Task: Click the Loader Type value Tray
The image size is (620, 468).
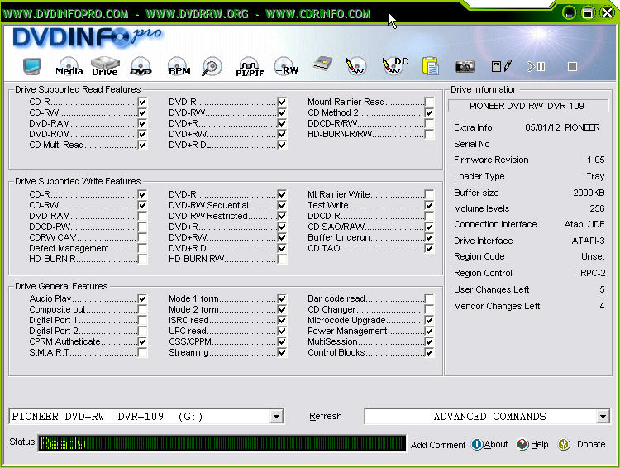Action: tap(595, 176)
